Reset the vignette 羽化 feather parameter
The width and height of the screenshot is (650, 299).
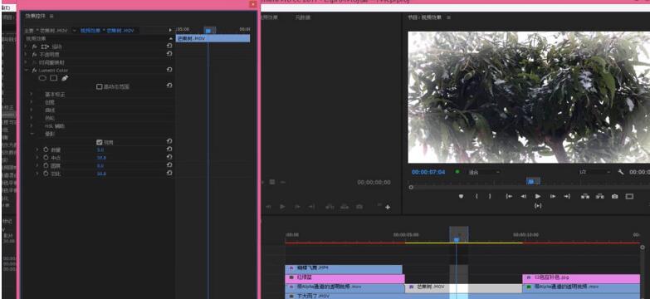point(169,173)
